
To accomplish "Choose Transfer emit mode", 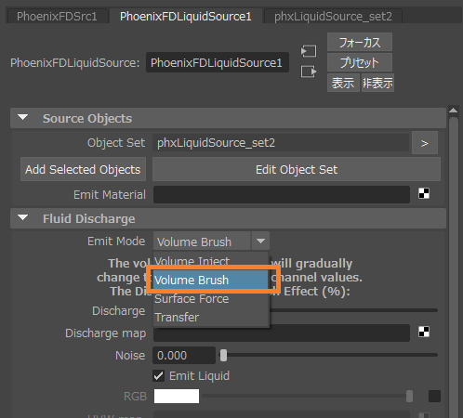I will click(x=210, y=318).
